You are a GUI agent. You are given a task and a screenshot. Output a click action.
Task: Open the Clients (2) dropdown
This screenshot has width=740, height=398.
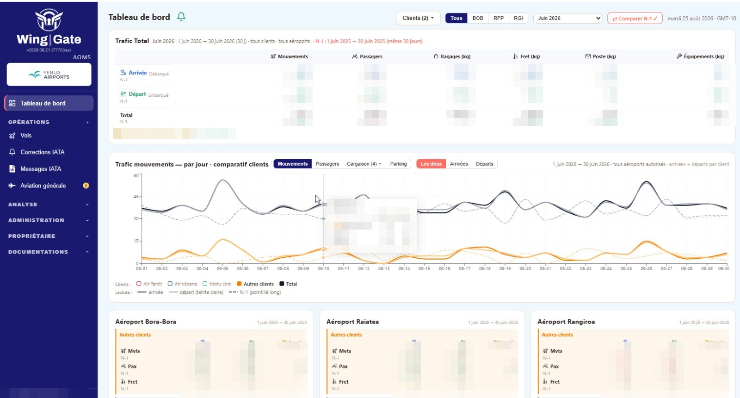tap(418, 18)
